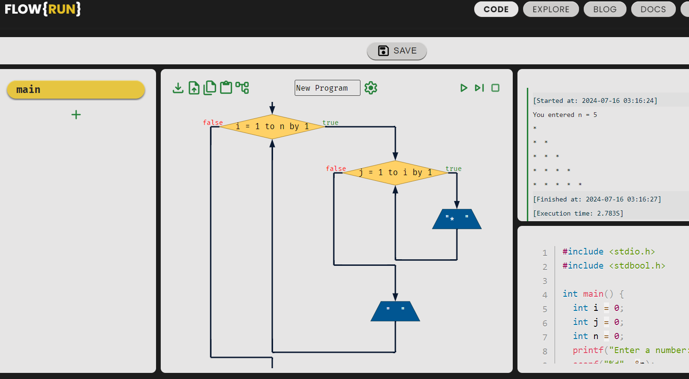Open the program settings gear
Screen dimensions: 689x379
point(371,88)
